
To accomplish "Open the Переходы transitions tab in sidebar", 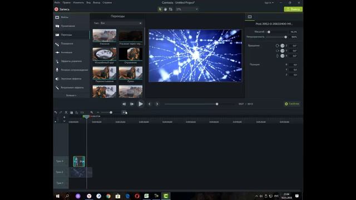I will pyautogui.click(x=72, y=35).
